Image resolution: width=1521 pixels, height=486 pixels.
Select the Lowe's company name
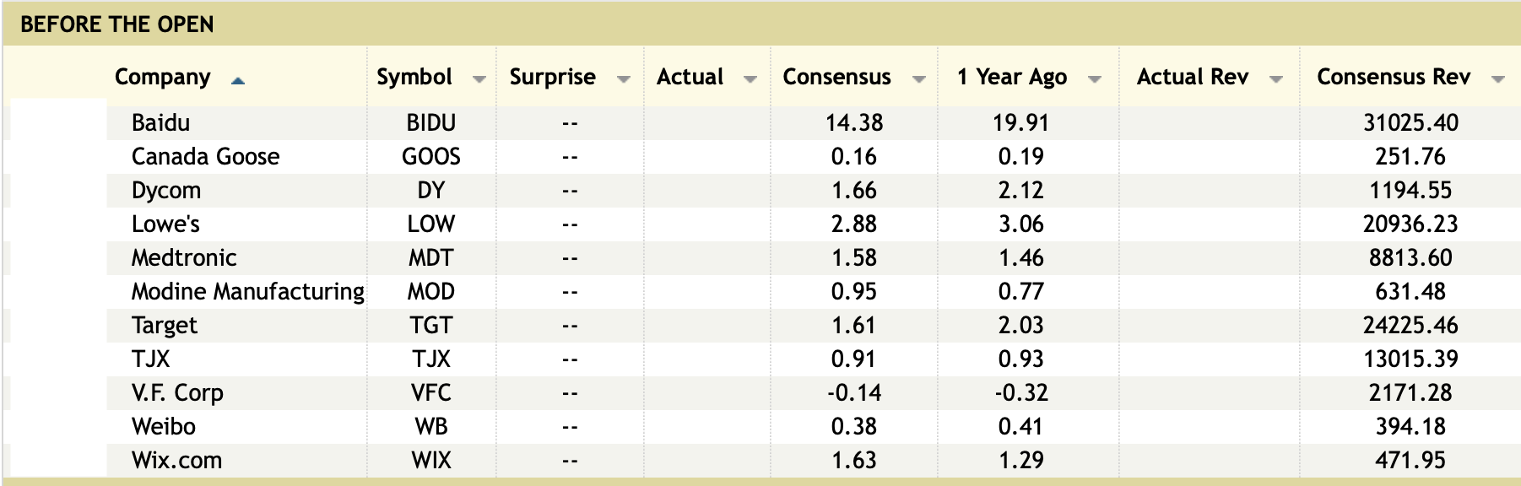click(165, 224)
